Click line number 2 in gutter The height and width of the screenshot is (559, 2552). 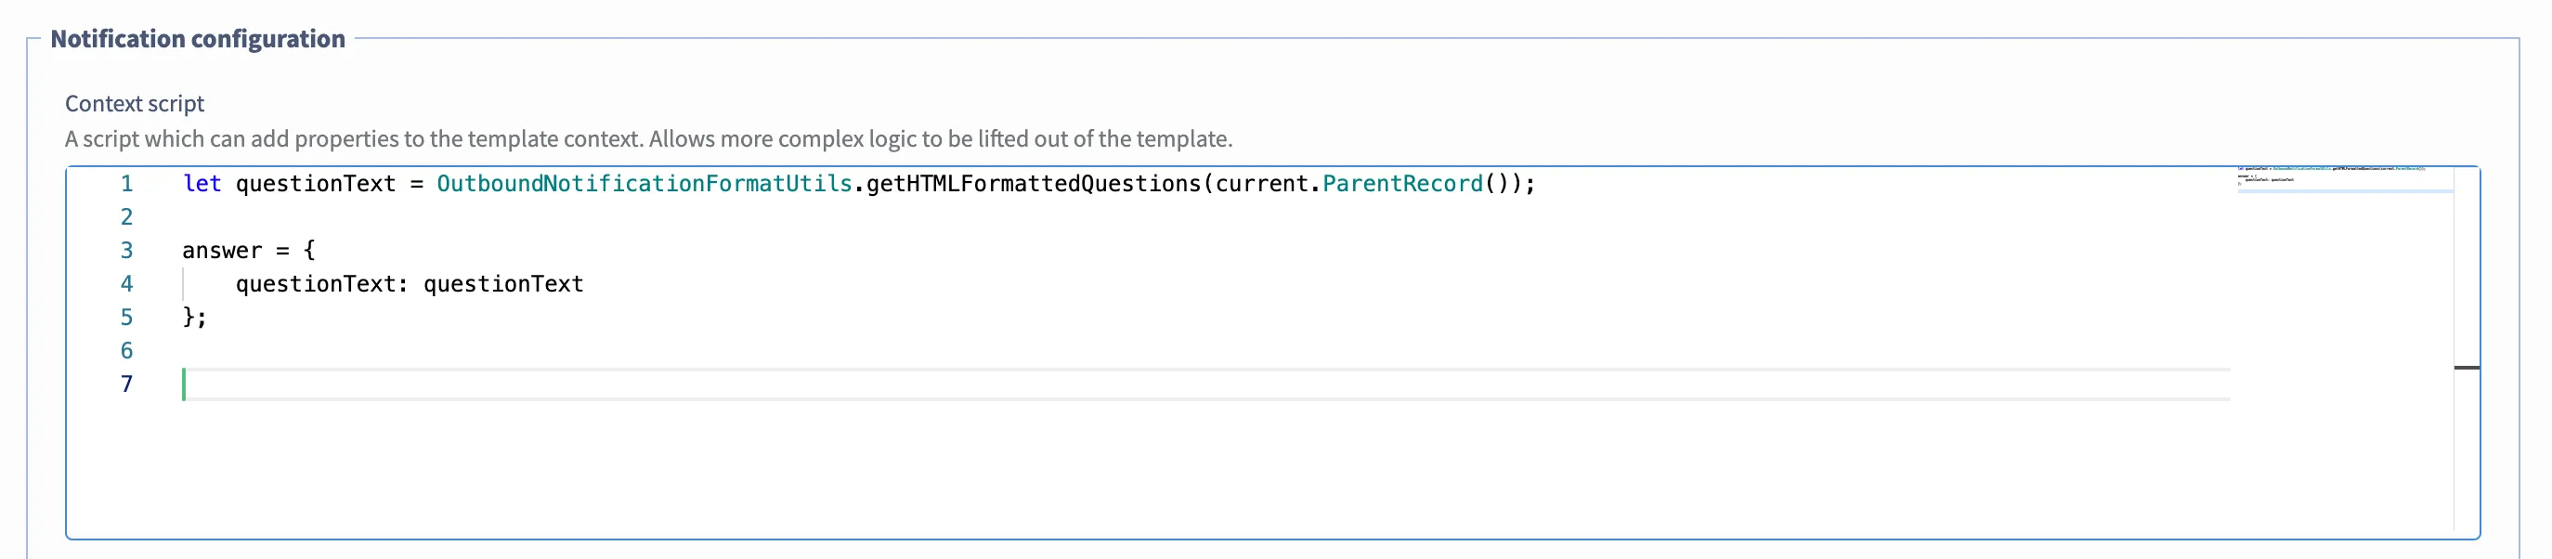(127, 217)
